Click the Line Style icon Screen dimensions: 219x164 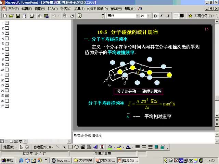138,147
